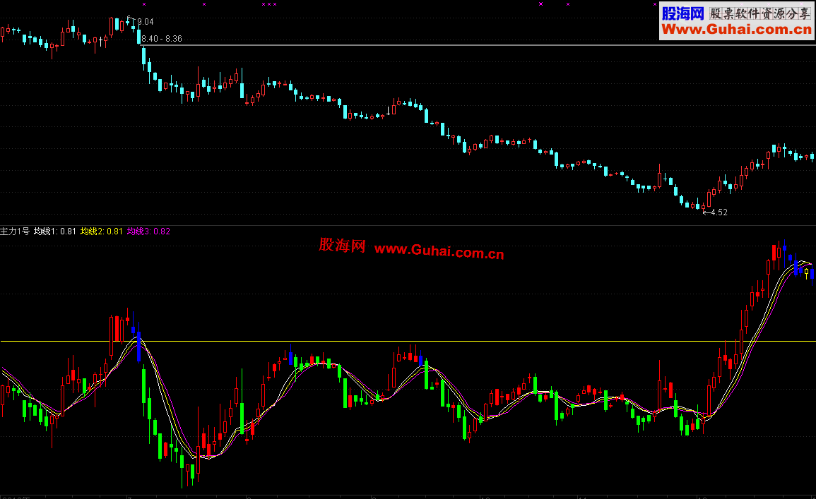
Task: Click the magenta x marker nearest the logo
Action: 655,4
